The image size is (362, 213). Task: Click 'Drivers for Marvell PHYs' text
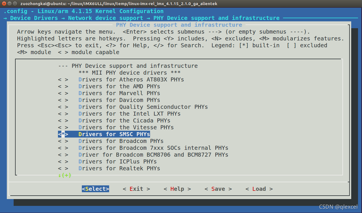click(119, 93)
